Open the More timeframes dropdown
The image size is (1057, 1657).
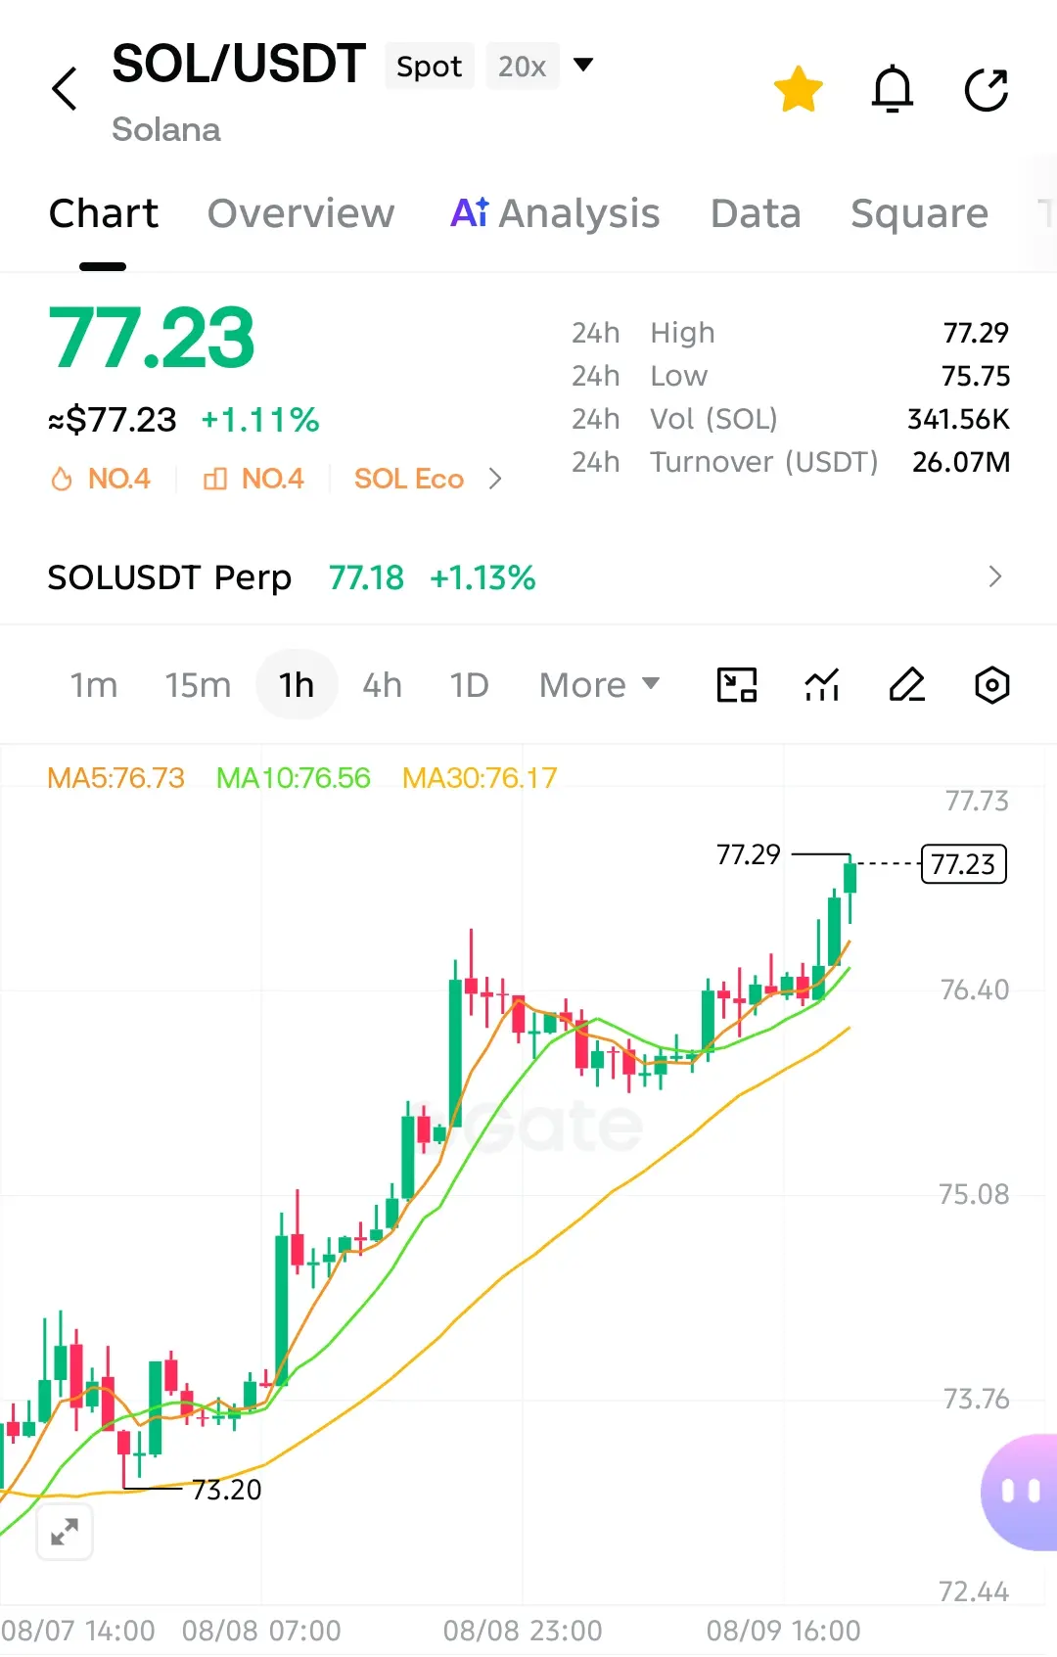(600, 685)
